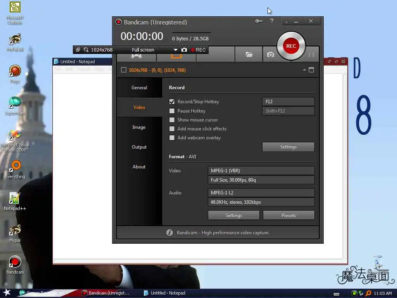Click the Start star button on taskbar
The height and width of the screenshot is (298, 397).
point(7,293)
